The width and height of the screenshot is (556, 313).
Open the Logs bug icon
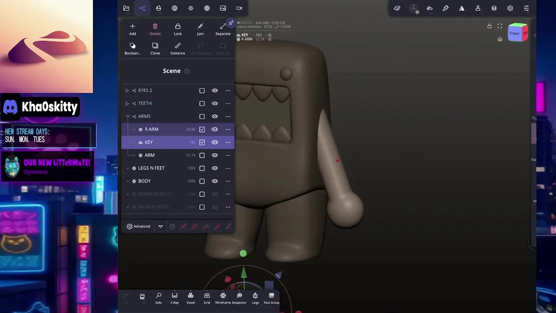[x=255, y=298]
